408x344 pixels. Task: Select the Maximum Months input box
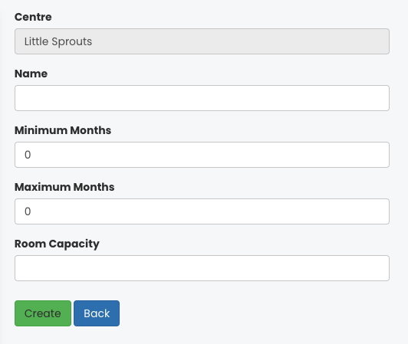pos(202,211)
